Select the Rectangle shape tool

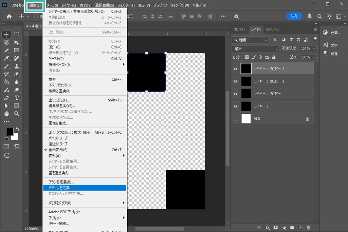pyautogui.click(x=16, y=106)
